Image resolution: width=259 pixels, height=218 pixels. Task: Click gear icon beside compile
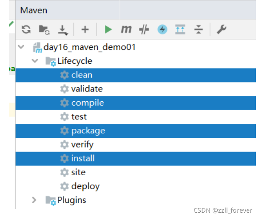click(x=65, y=103)
